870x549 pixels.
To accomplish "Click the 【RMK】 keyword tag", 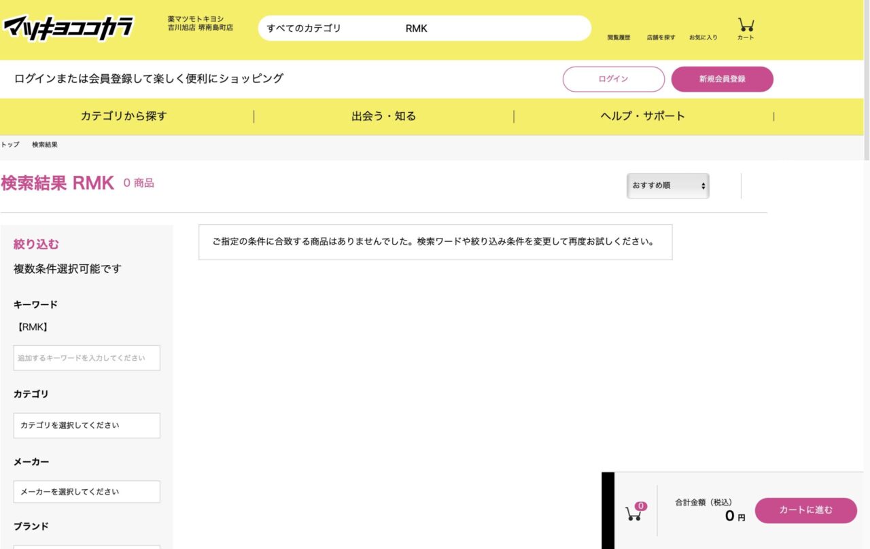I will tap(33, 327).
